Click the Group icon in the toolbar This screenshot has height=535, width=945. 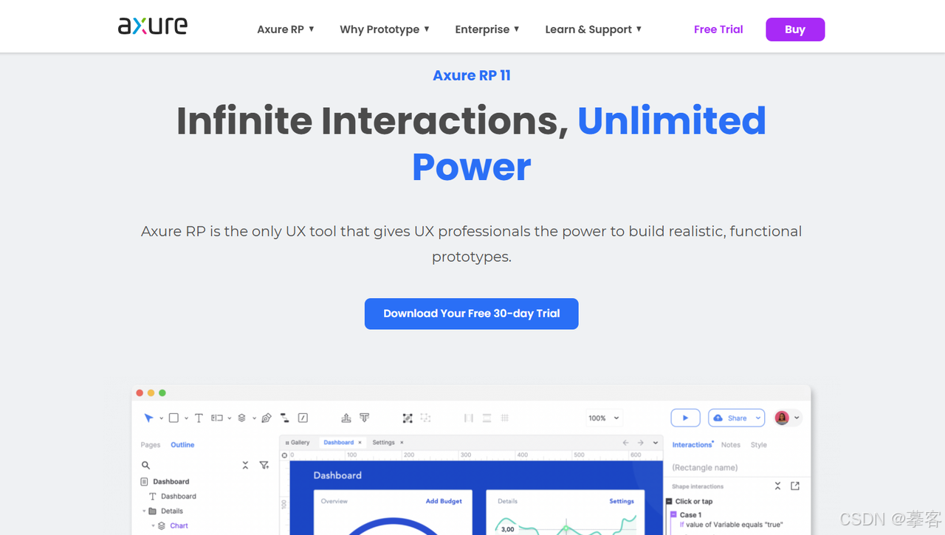(408, 418)
